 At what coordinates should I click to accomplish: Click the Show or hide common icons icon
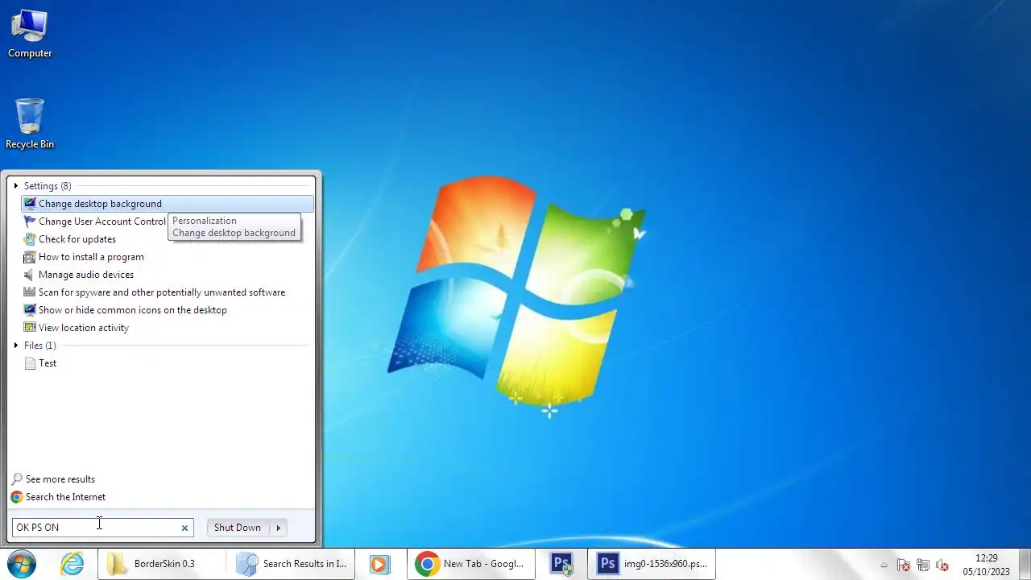click(x=30, y=310)
